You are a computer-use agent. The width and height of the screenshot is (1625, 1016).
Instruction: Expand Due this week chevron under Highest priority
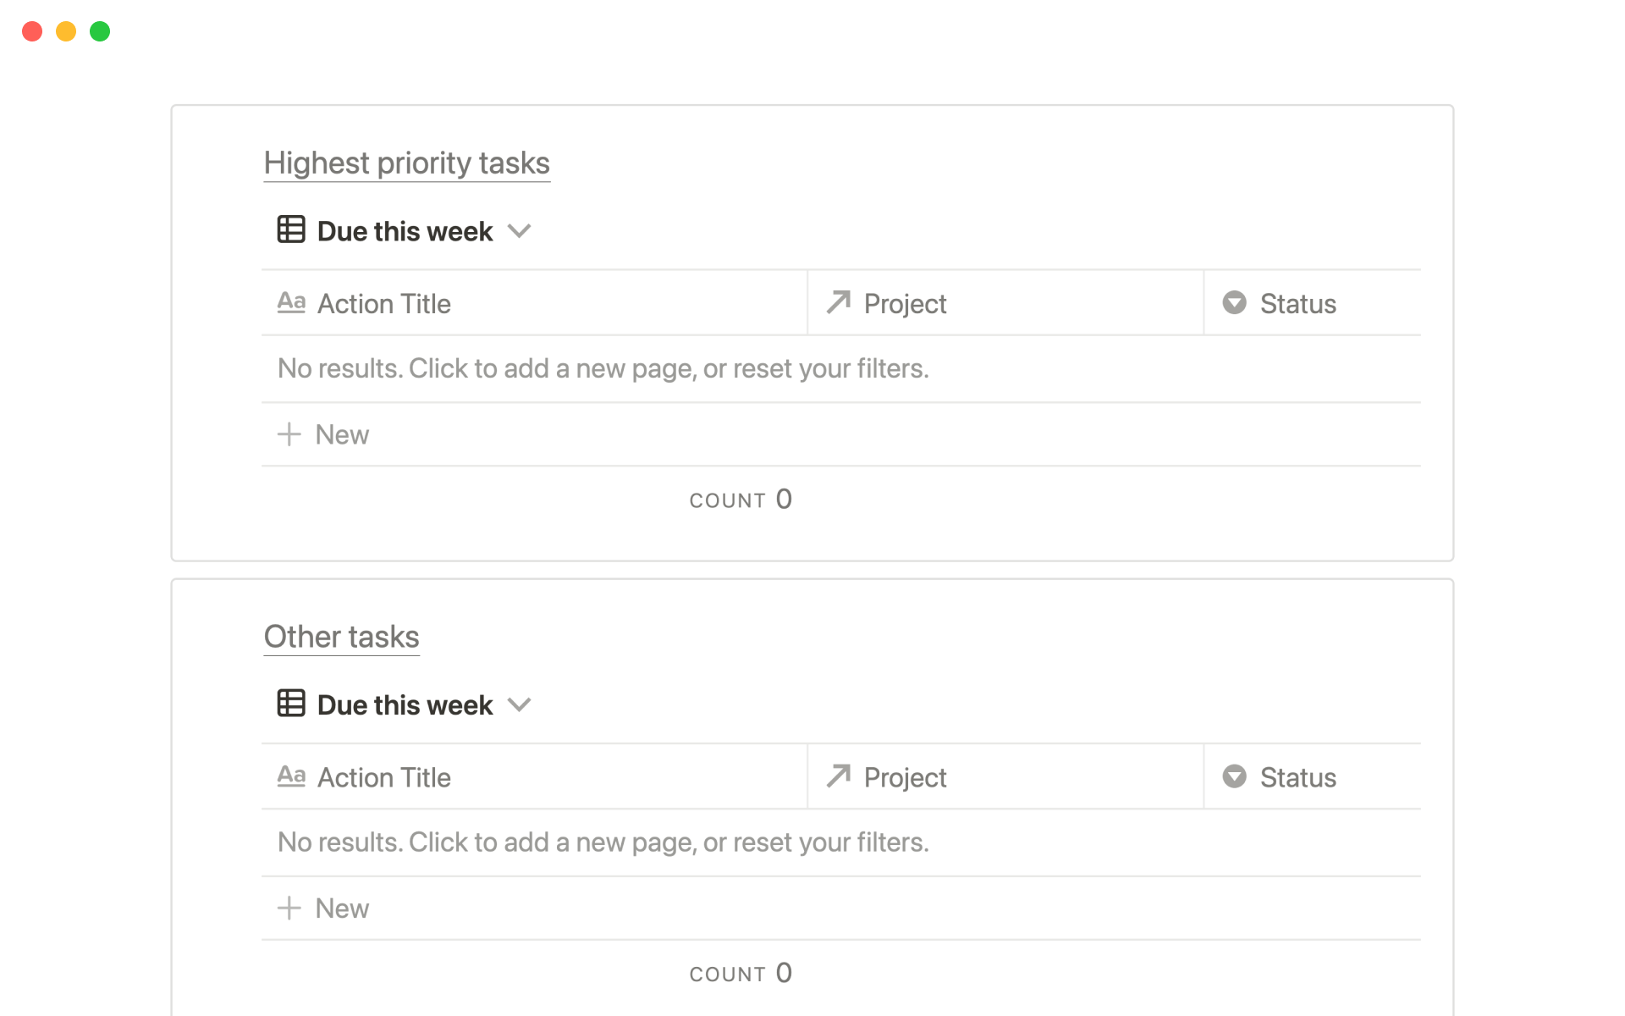tap(519, 231)
